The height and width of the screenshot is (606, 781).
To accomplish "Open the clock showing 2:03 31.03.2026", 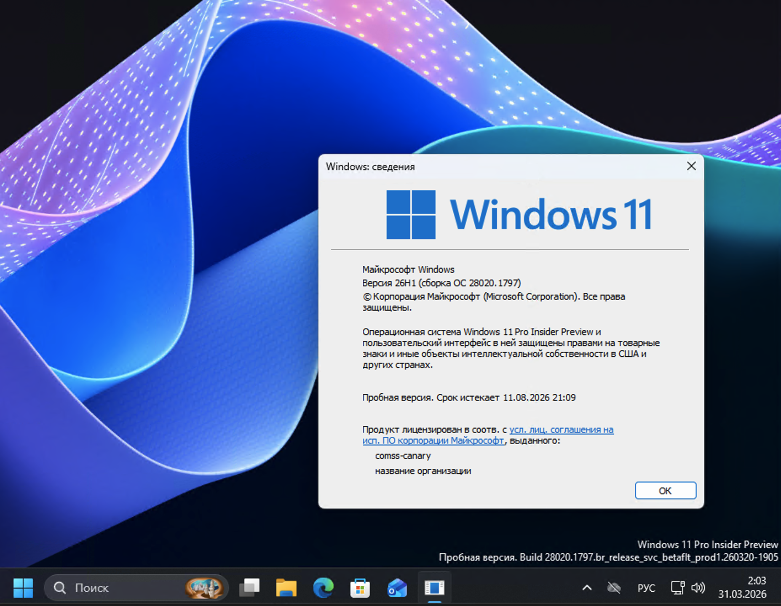I will click(x=742, y=587).
